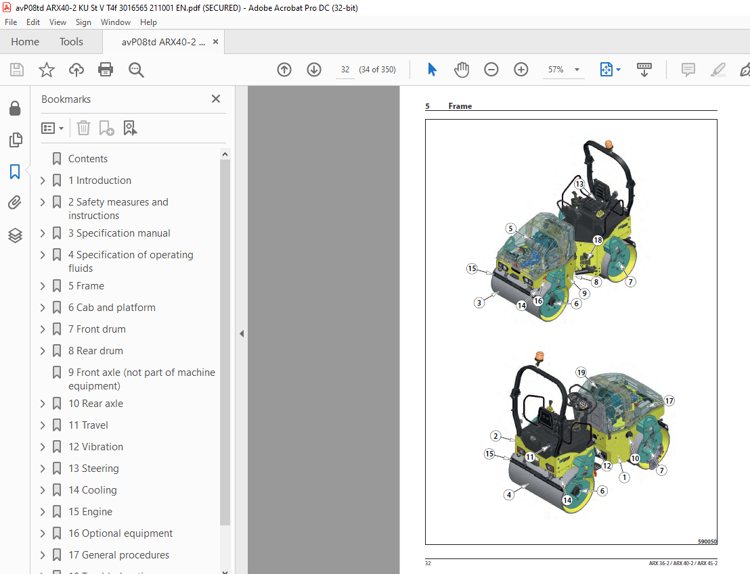750x574 pixels.
Task: Click the bookmarks panel scrollbar thumb
Action: pyautogui.click(x=225, y=342)
